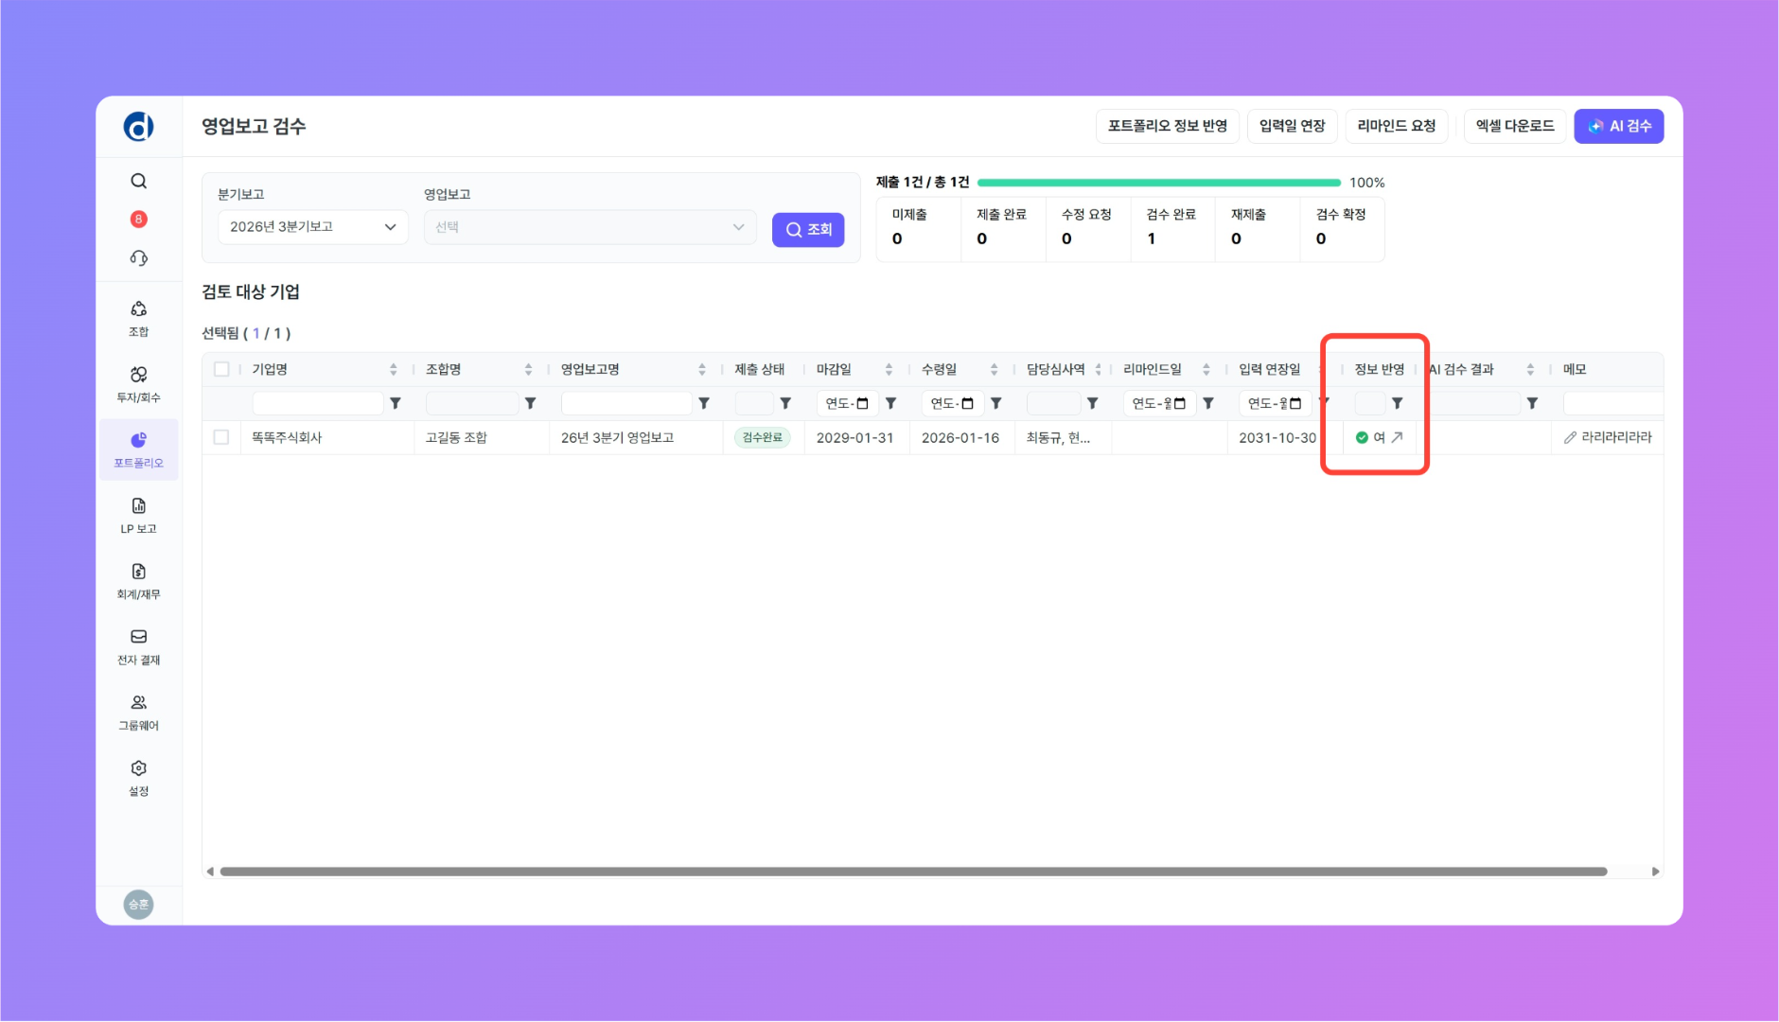
Task: Click the filter icon for 마감일 column
Action: pos(890,403)
